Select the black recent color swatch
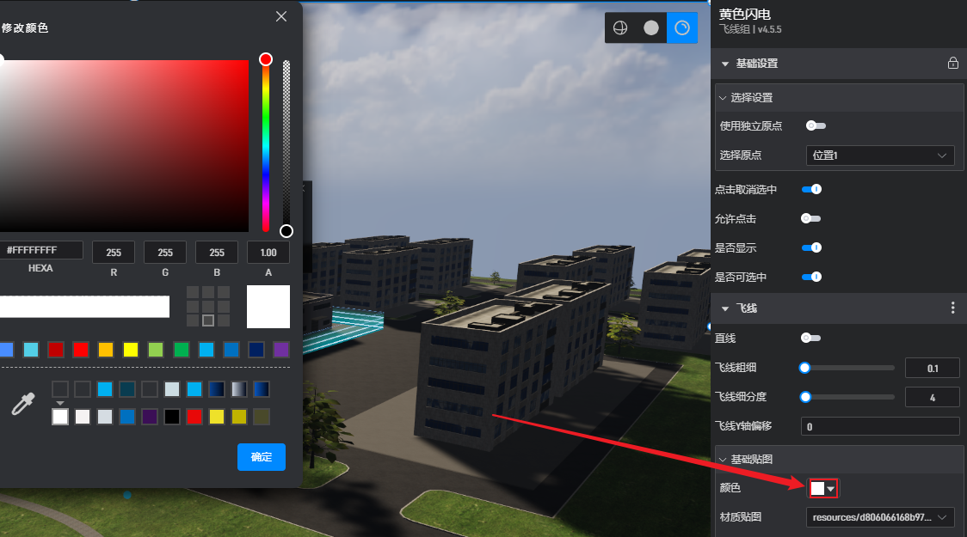The height and width of the screenshot is (537, 967). pos(172,417)
